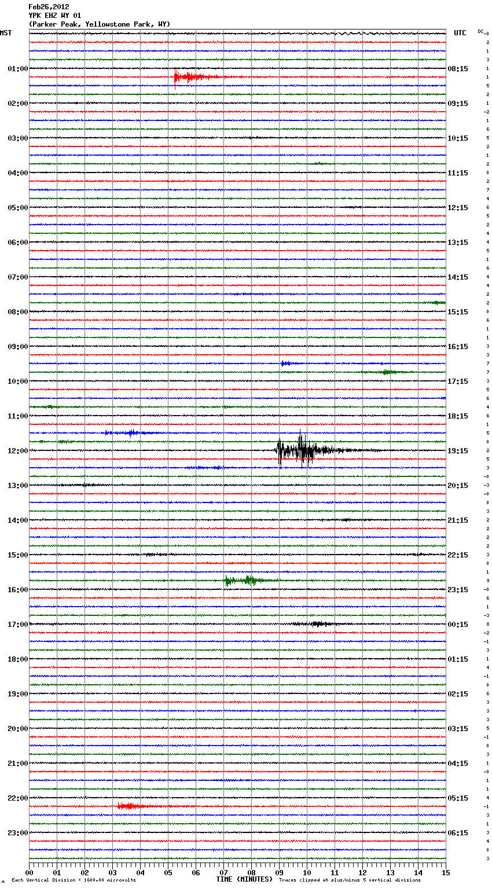The width and height of the screenshot is (492, 888).
Task: Click the 16:15 UTC time label
Action: pyautogui.click(x=458, y=347)
